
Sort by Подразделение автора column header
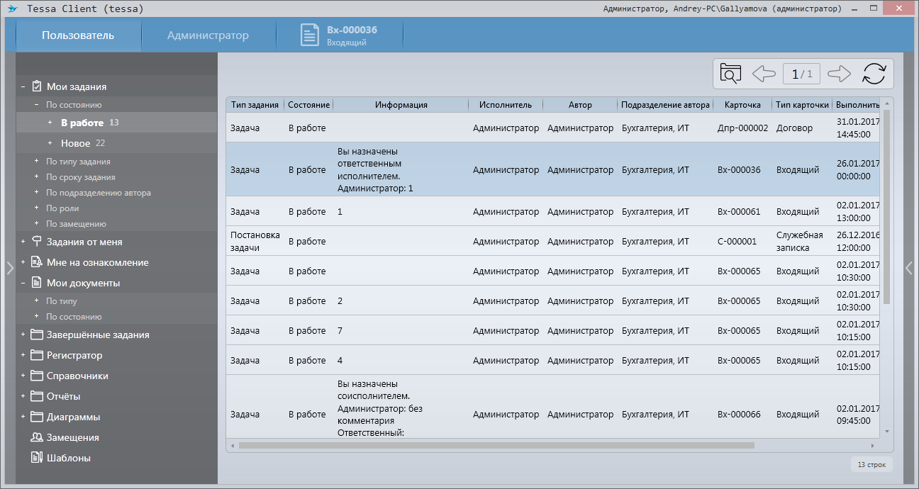point(665,105)
